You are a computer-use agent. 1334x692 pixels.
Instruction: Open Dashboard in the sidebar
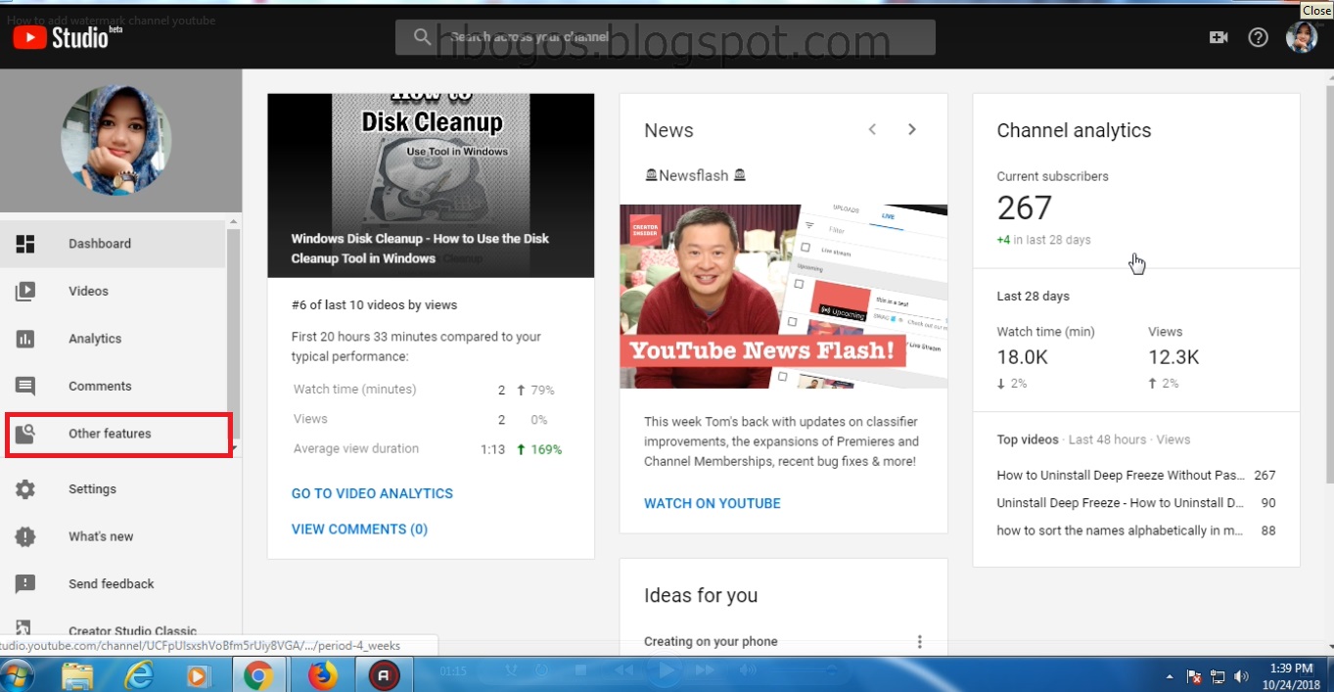(113, 244)
